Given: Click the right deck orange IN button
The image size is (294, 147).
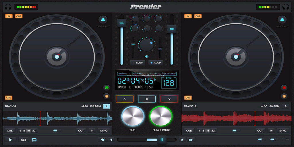Looking at the screenshot, I should pos(188,16).
